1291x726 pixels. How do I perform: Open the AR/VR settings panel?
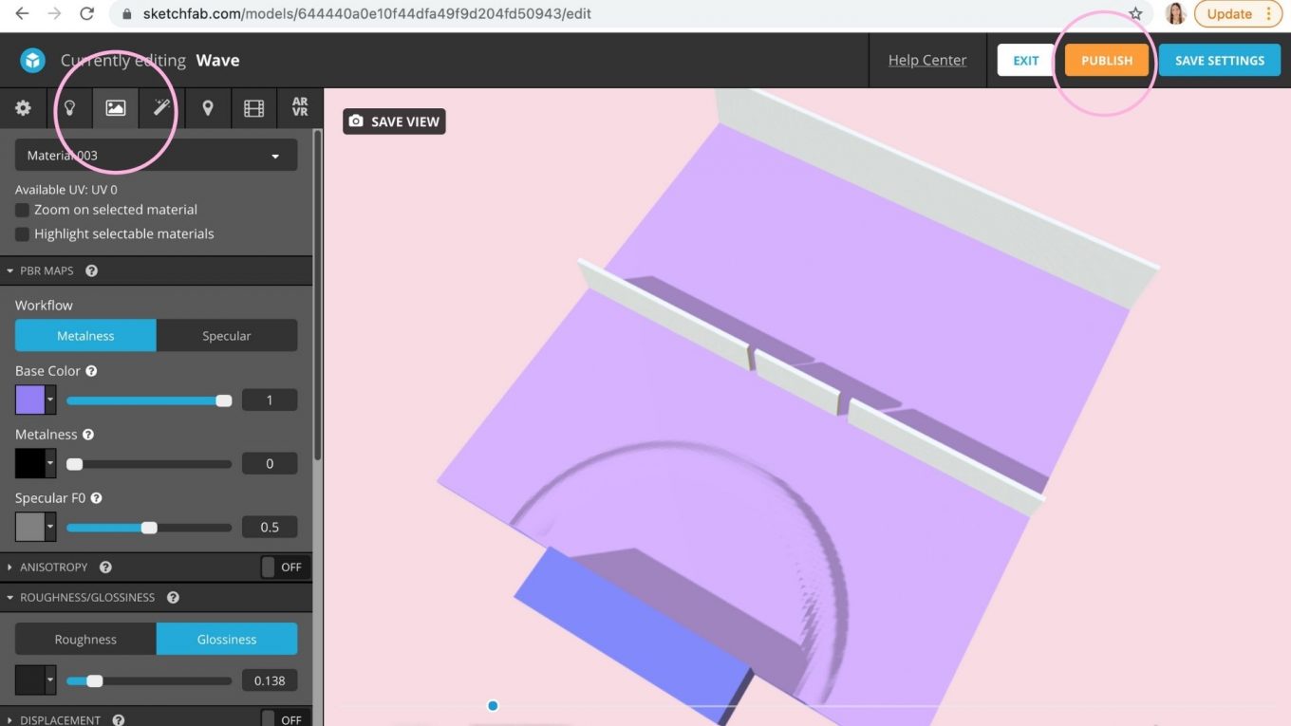tap(299, 107)
